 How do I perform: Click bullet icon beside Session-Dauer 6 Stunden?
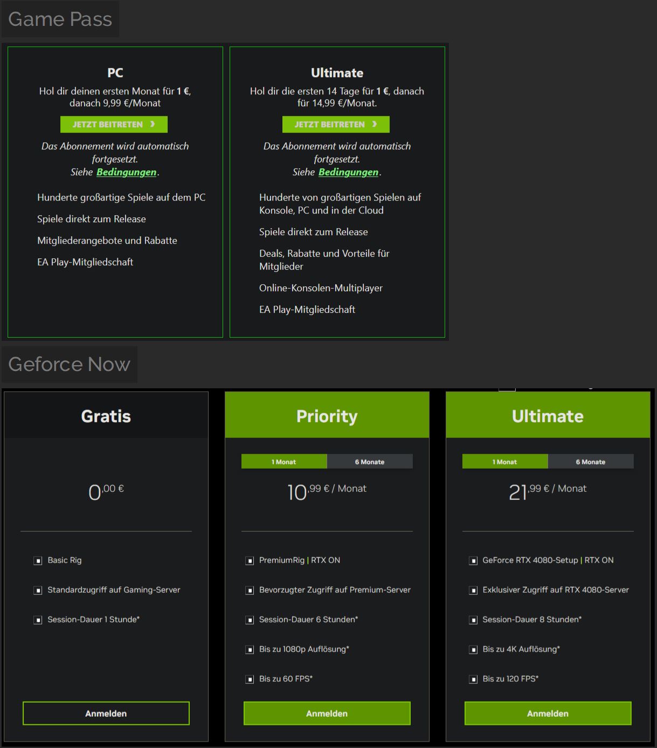[250, 620]
